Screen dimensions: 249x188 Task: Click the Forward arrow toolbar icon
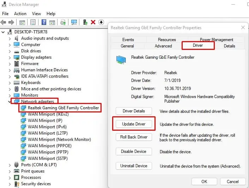[11, 22]
